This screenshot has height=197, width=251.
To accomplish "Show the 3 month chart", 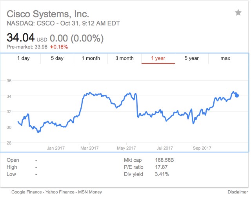I will coord(124,58).
